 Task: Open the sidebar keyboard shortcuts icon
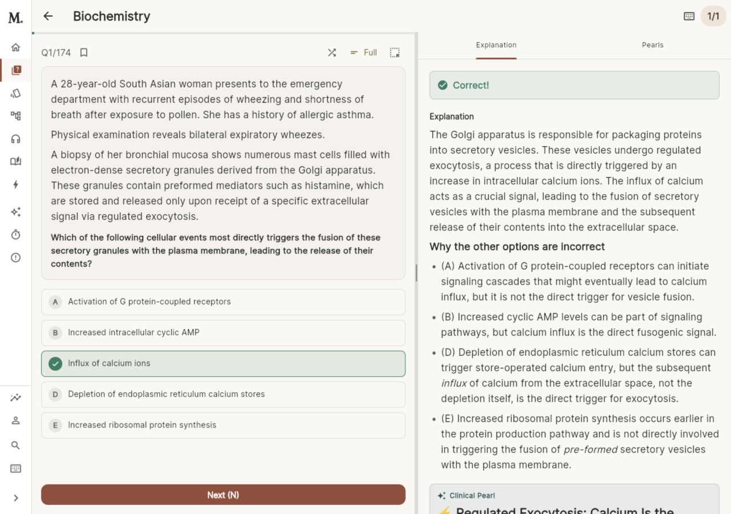point(15,468)
